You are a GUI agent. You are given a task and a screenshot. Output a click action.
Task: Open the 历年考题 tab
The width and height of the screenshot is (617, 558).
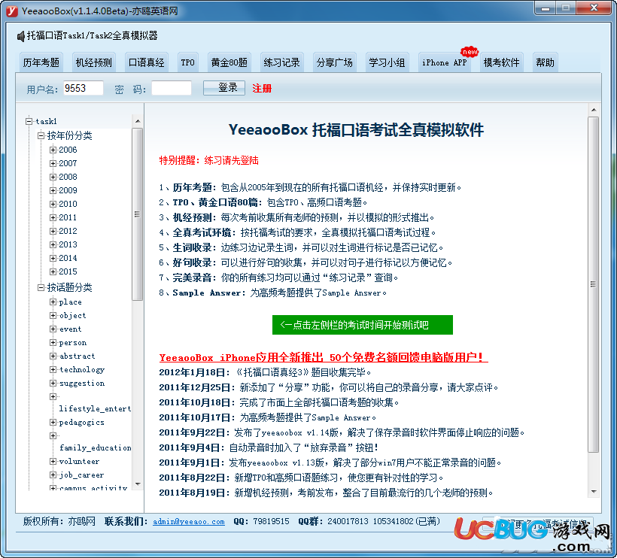[x=41, y=62]
